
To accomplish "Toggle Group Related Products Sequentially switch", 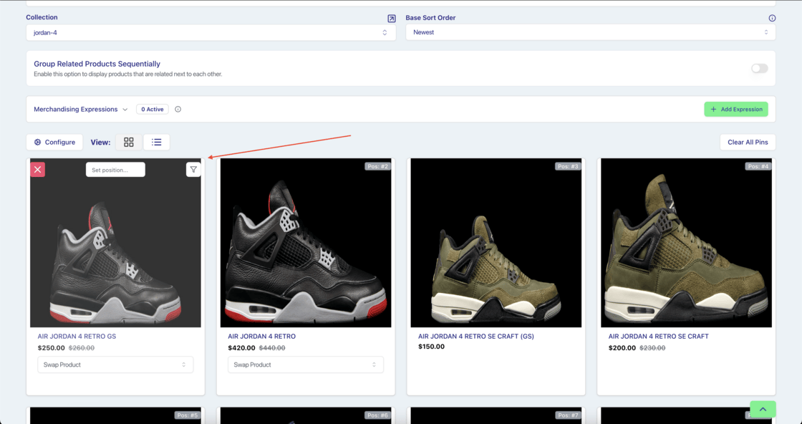I will click(x=760, y=68).
